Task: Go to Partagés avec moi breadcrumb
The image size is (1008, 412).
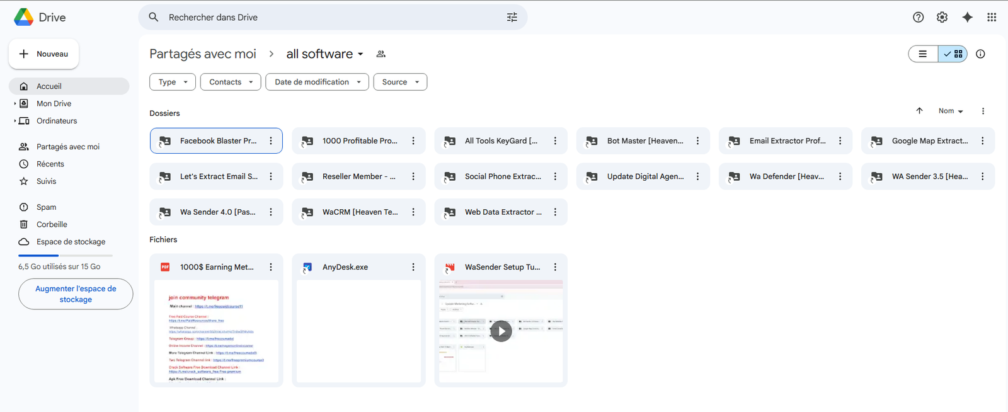Action: (203, 54)
